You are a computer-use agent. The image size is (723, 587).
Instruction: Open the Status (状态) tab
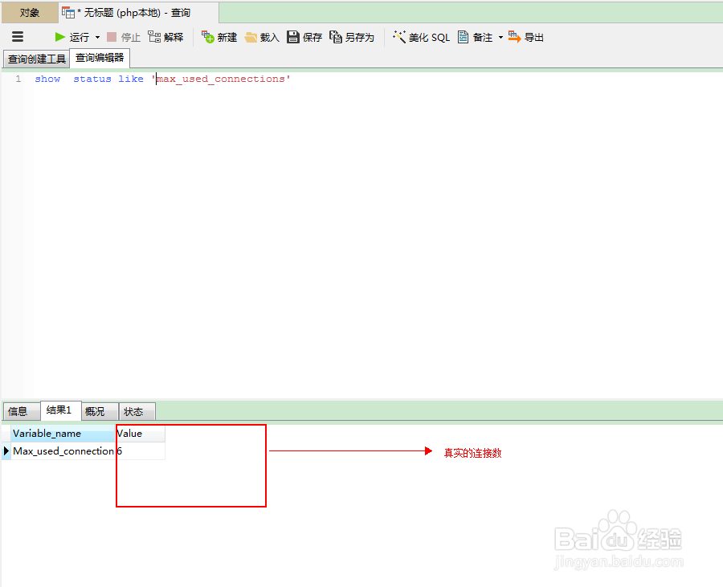pyautogui.click(x=137, y=411)
